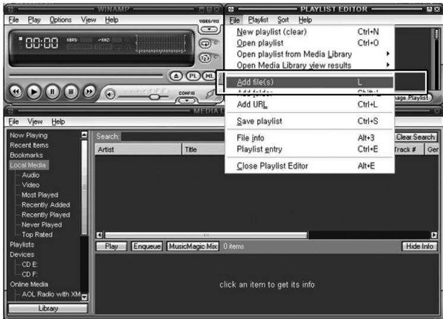Select Audio under Local Media
Screen dimensions: 443x319
point(31,175)
